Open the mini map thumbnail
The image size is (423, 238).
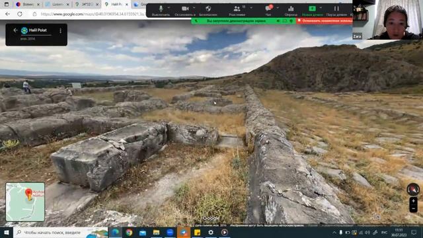(x=25, y=202)
